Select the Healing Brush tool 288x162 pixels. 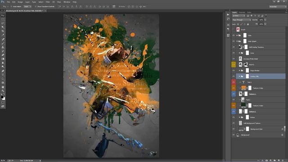3,39
